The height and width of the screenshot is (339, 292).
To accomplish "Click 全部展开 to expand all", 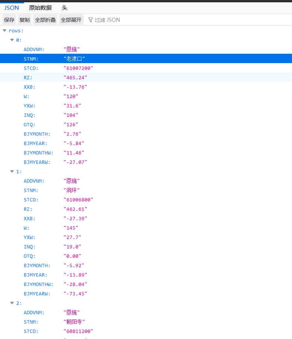I will 71,20.
